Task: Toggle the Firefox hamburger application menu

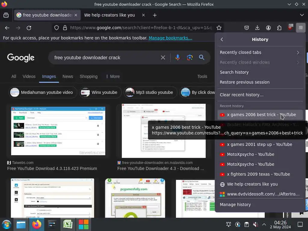Action: (300, 28)
